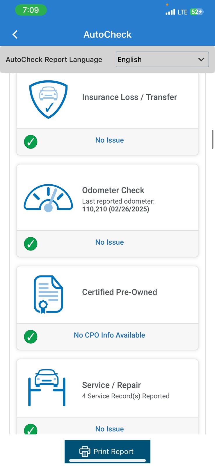215x466 pixels.
Task: Tap the green checkmark under Odometer Check
Action: (31, 244)
